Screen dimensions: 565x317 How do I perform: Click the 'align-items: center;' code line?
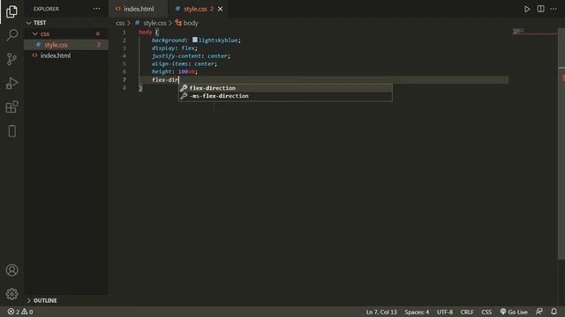[185, 63]
